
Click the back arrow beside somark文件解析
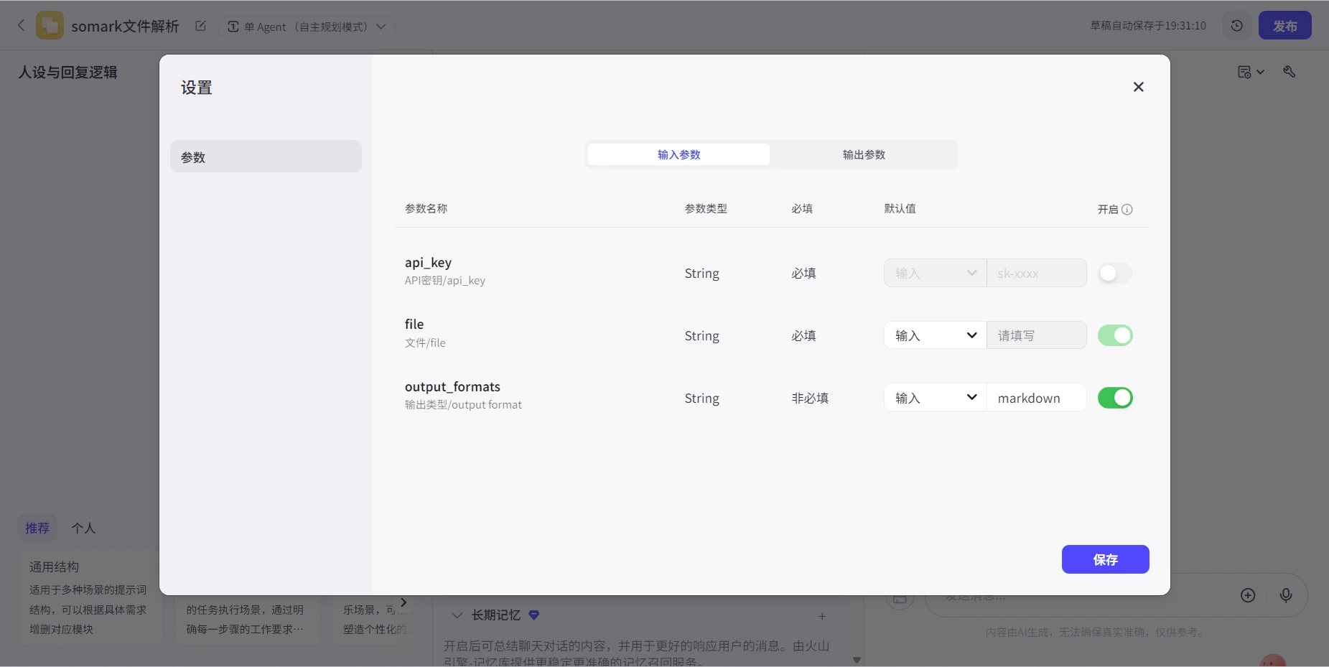pos(21,25)
